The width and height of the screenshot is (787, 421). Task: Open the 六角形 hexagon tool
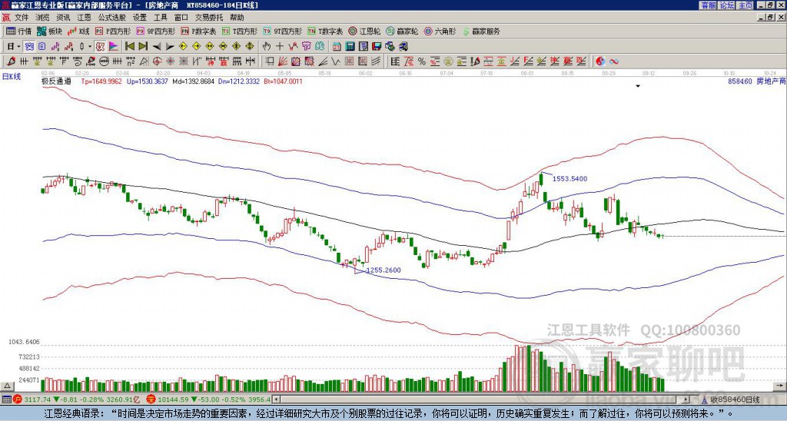[x=440, y=31]
